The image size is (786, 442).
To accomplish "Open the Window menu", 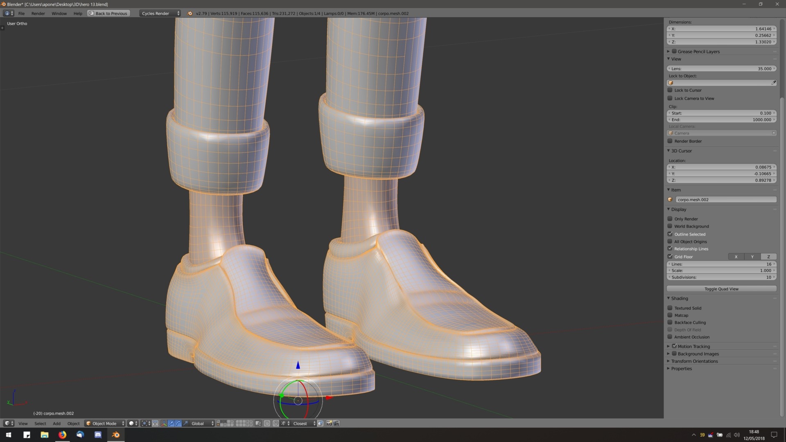I will click(x=59, y=13).
